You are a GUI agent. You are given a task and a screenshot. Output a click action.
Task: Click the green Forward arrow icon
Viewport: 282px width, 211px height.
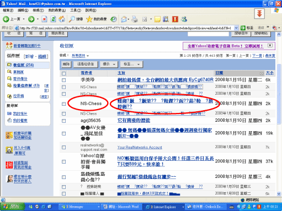tap(31, 19)
